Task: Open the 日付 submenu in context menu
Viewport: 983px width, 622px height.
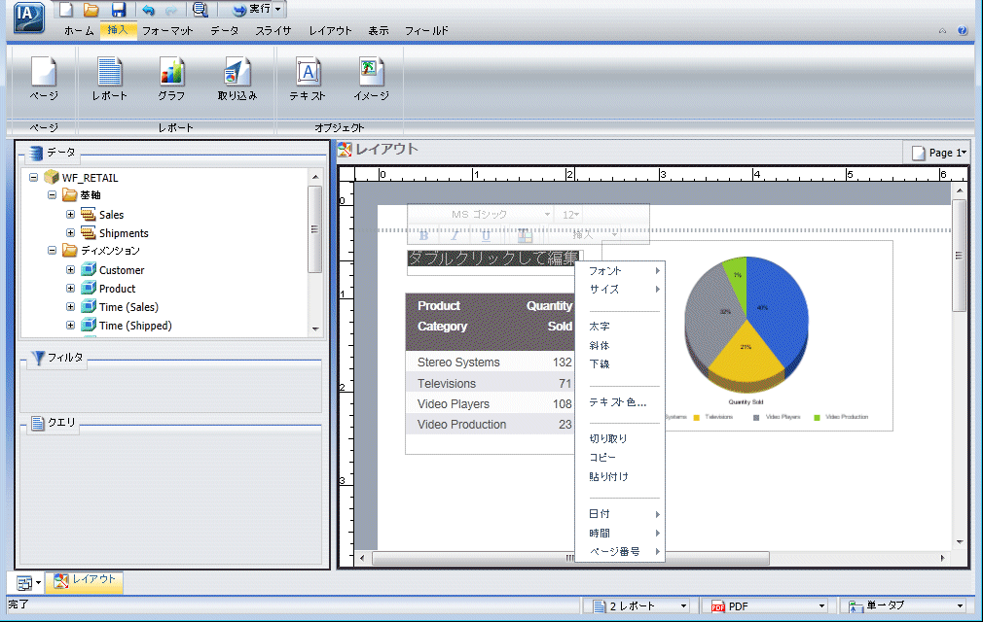Action: (x=620, y=514)
